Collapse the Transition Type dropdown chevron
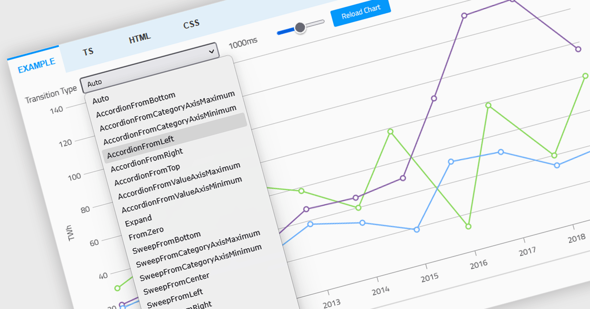Image resolution: width=590 pixels, height=309 pixels. coord(211,51)
